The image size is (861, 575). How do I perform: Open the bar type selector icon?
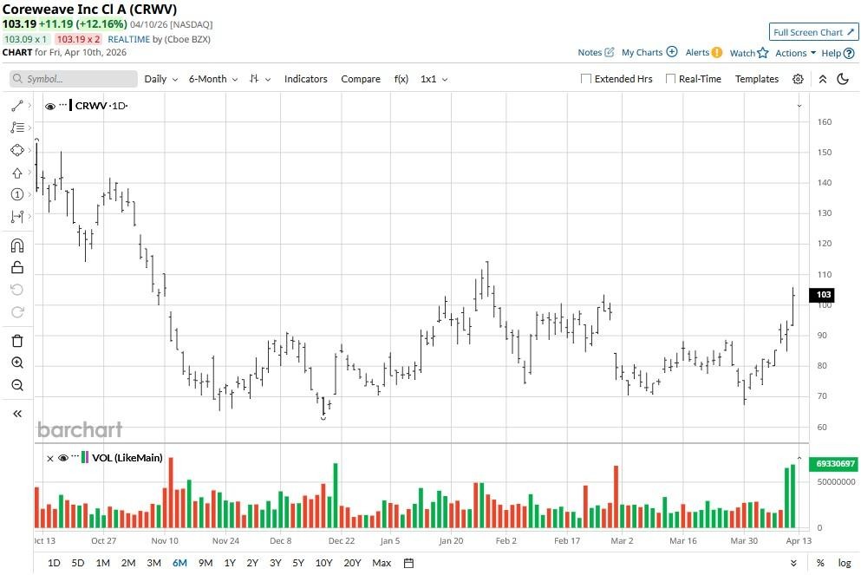coord(254,79)
